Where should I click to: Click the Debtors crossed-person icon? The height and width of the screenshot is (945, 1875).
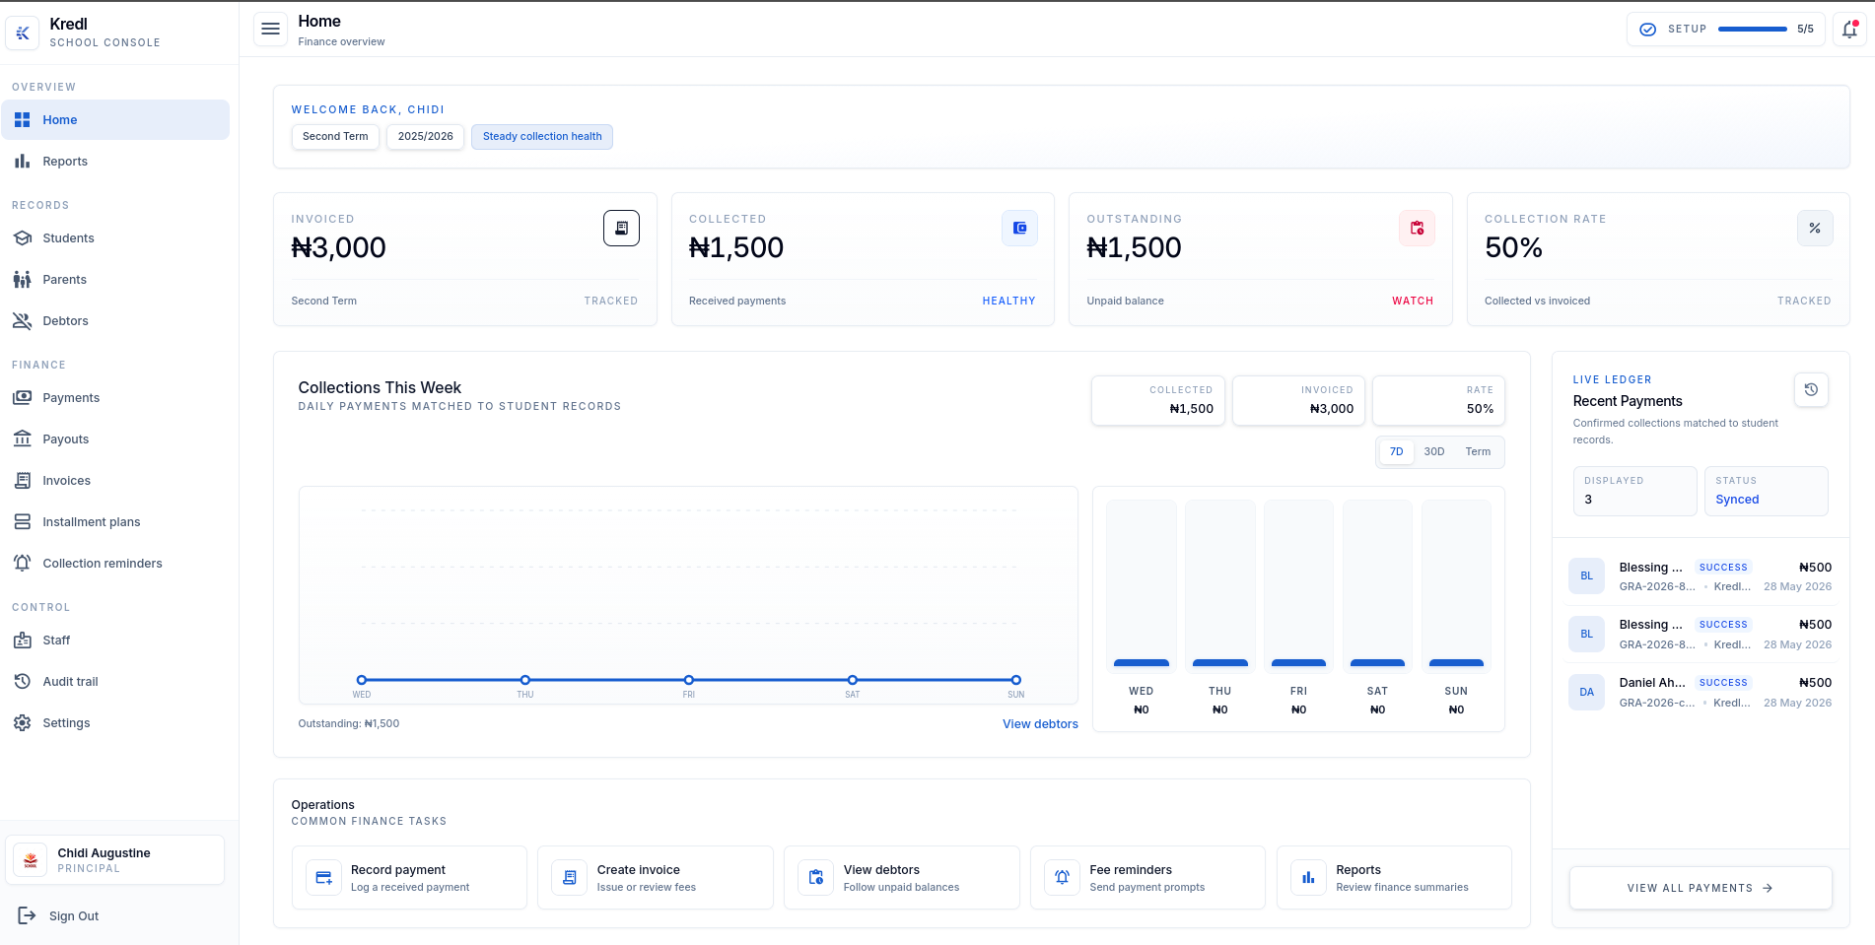coord(23,321)
